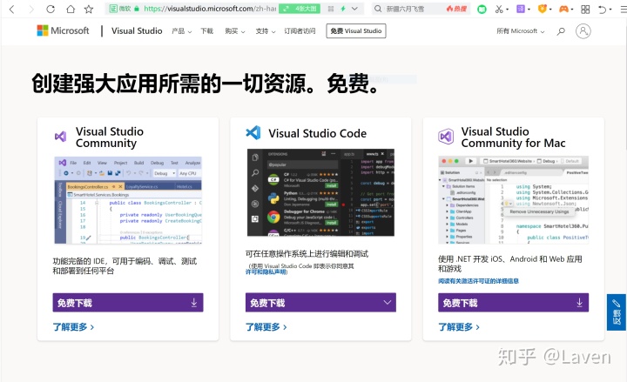The width and height of the screenshot is (627, 382).
Task: Click the user account sign-in icon
Action: pyautogui.click(x=583, y=31)
